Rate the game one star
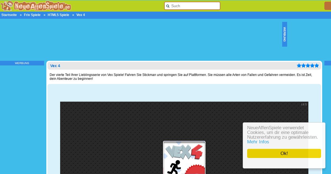The image size is (331, 174). coord(299,65)
